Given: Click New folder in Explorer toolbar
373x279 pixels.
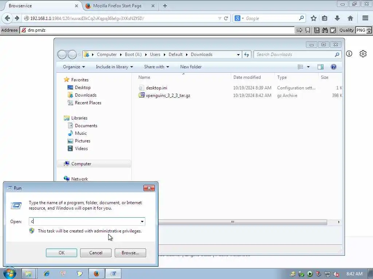Looking at the screenshot, I should (x=191, y=67).
